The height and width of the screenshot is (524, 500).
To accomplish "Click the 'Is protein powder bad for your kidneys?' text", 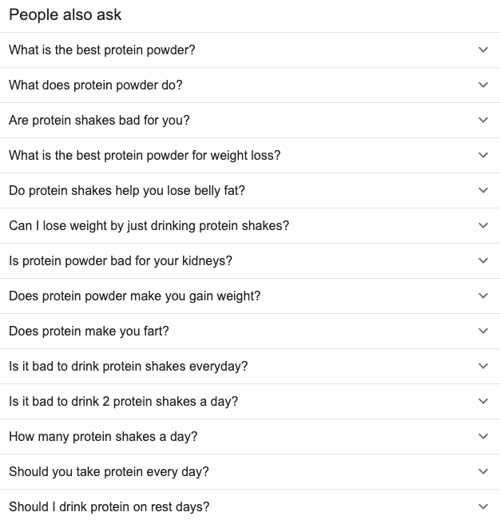I will (121, 260).
